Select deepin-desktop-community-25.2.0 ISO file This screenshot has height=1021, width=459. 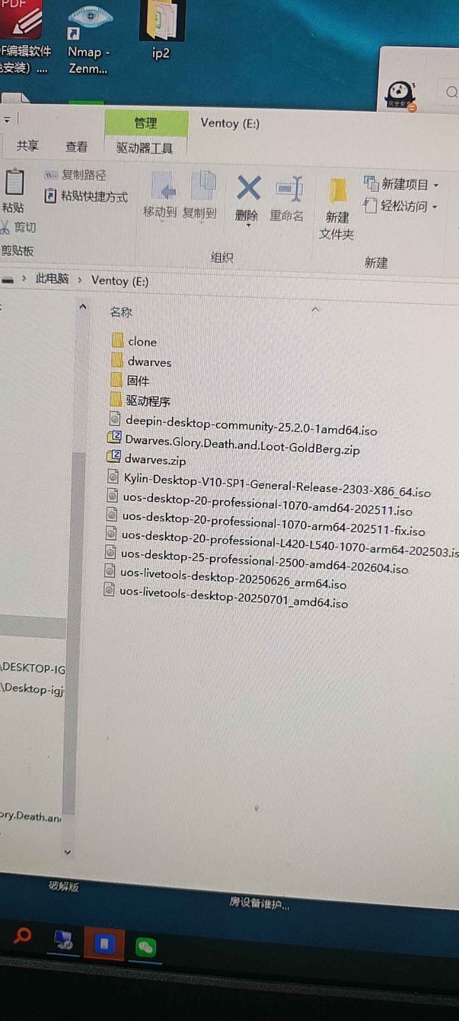click(243, 425)
